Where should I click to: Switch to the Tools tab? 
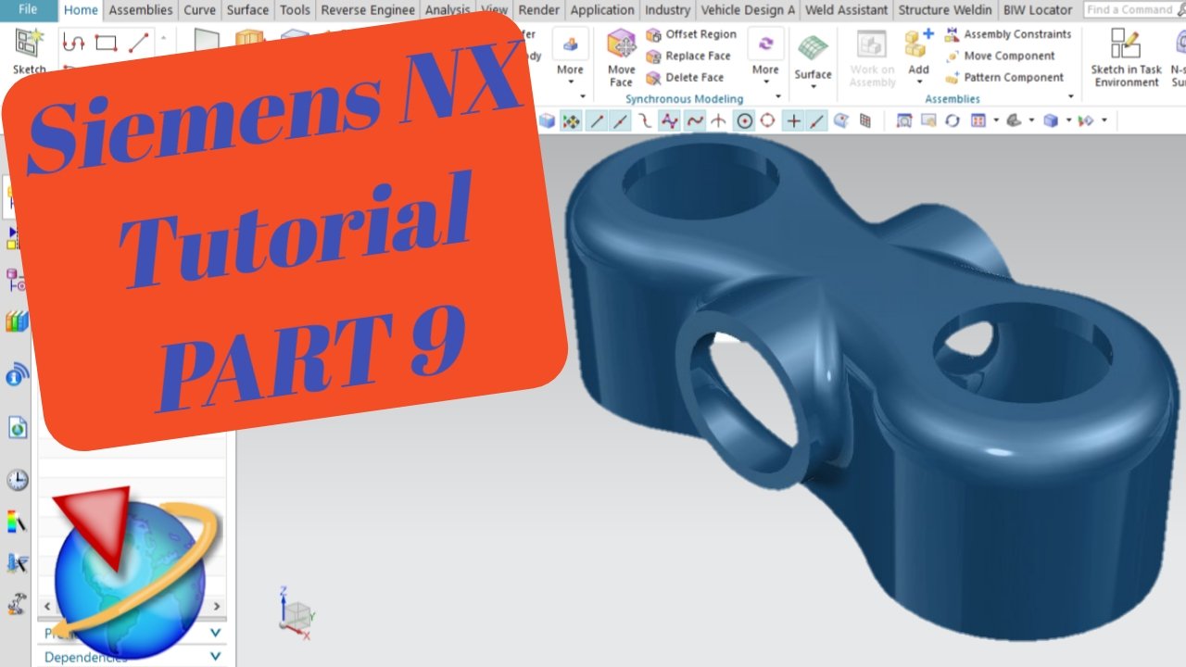coord(295,10)
